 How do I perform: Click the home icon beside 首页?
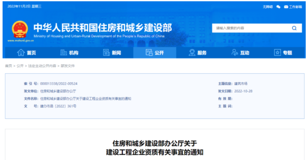click(x=21, y=53)
